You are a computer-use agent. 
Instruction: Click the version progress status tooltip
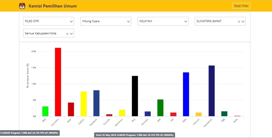135,135
